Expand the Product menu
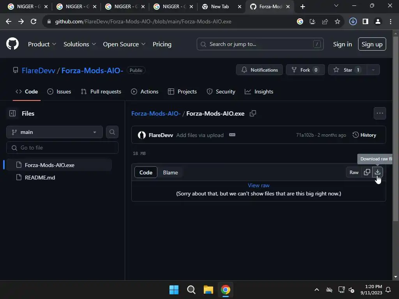The height and width of the screenshot is (299, 399). tap(42, 44)
